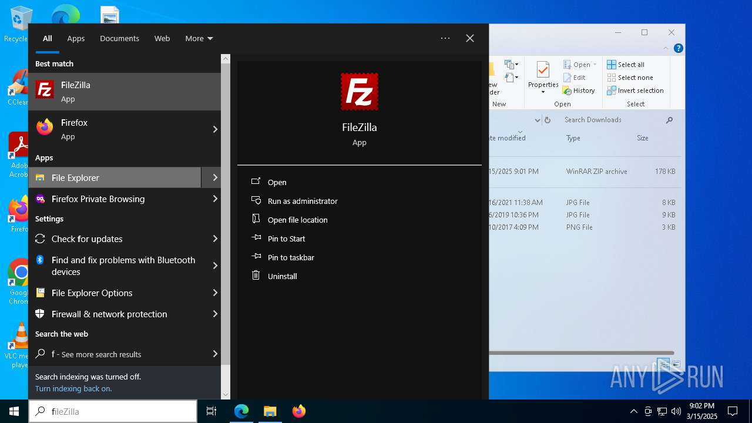Image resolution: width=752 pixels, height=423 pixels.
Task: Click the Pin to taskbar pin icon
Action: point(256,257)
